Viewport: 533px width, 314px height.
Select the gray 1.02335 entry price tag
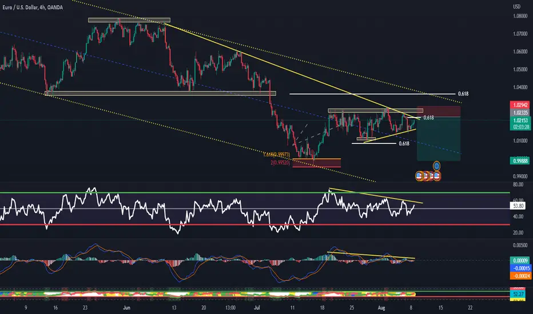(x=520, y=112)
